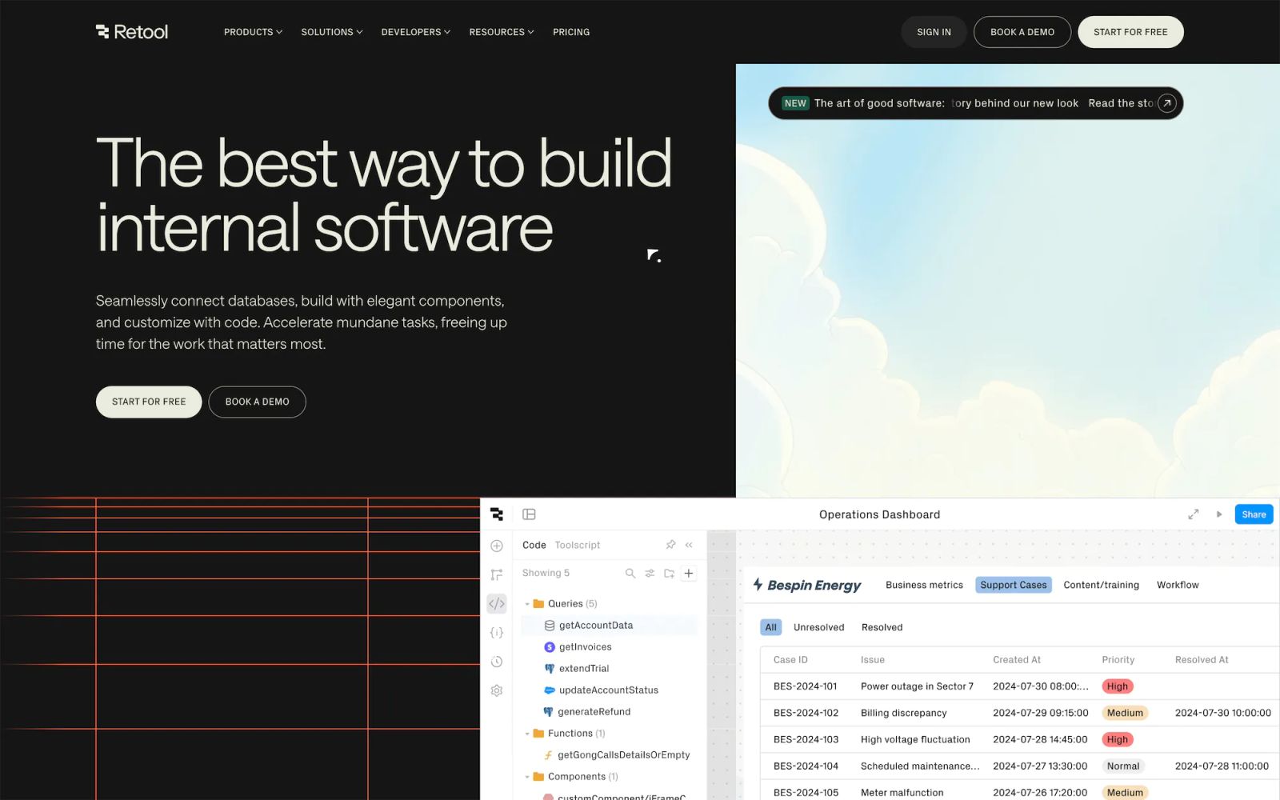This screenshot has width=1280, height=800.
Task: Open the Resources dropdown menu
Action: click(502, 32)
